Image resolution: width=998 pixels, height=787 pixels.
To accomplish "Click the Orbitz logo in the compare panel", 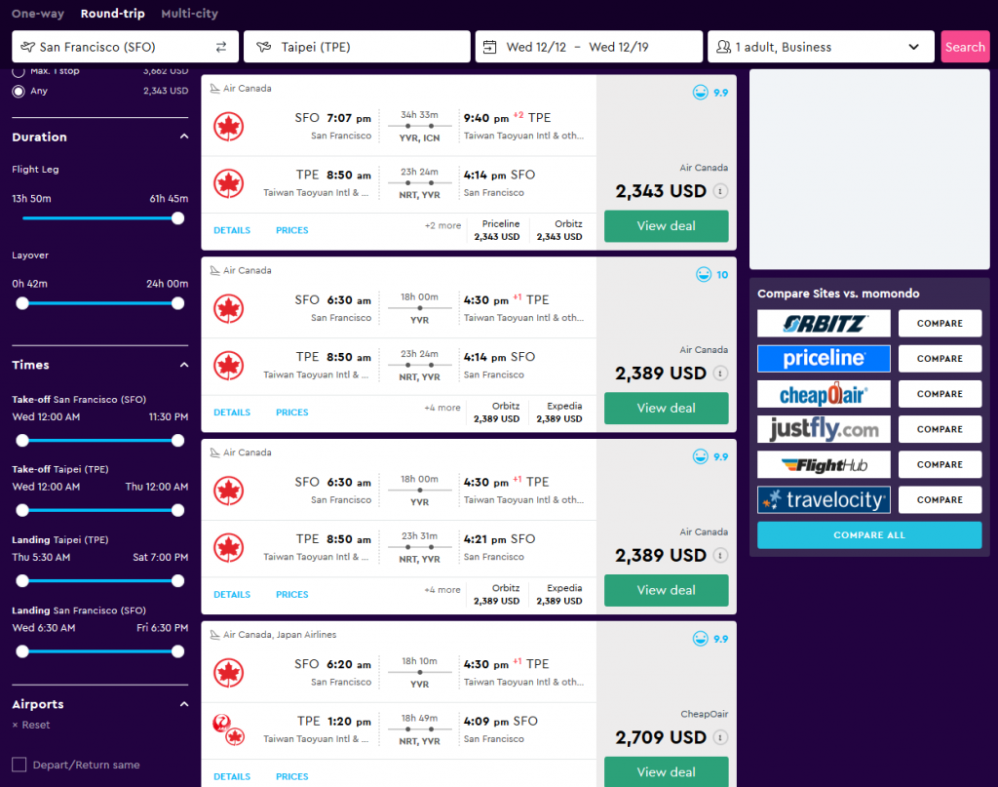I will pyautogui.click(x=824, y=324).
